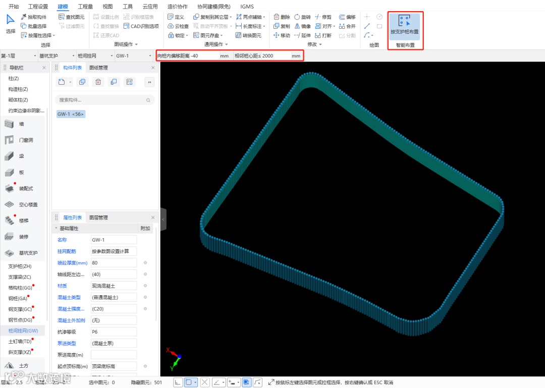Select the 选择 arrow tool
Image resolution: width=545 pixels, height=388 pixels.
point(11,23)
